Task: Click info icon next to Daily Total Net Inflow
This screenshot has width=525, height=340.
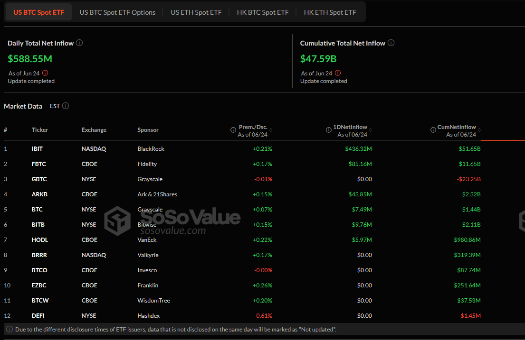Action: pyautogui.click(x=79, y=43)
